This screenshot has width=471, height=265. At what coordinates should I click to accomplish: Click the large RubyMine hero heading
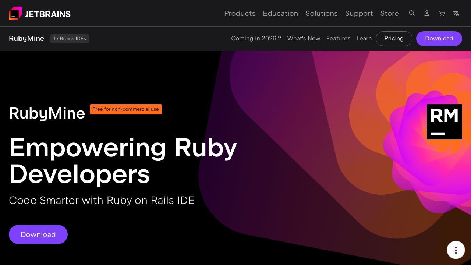(x=47, y=113)
